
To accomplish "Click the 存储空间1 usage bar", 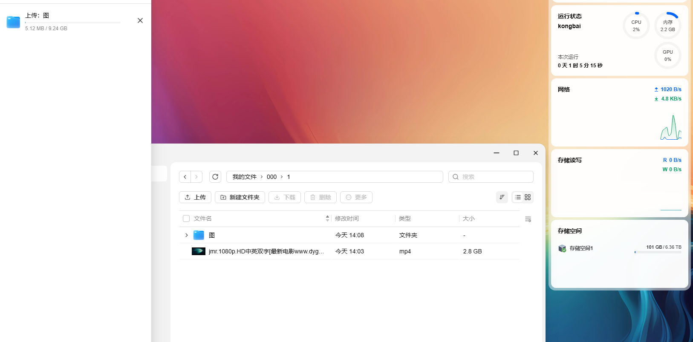I will click(x=658, y=252).
